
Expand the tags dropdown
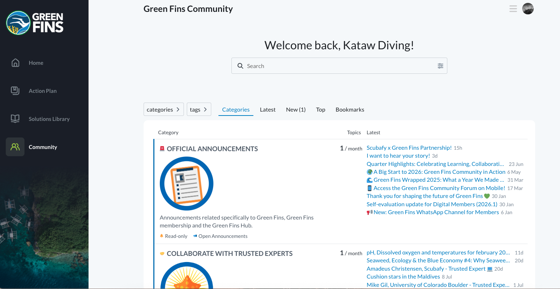point(199,109)
